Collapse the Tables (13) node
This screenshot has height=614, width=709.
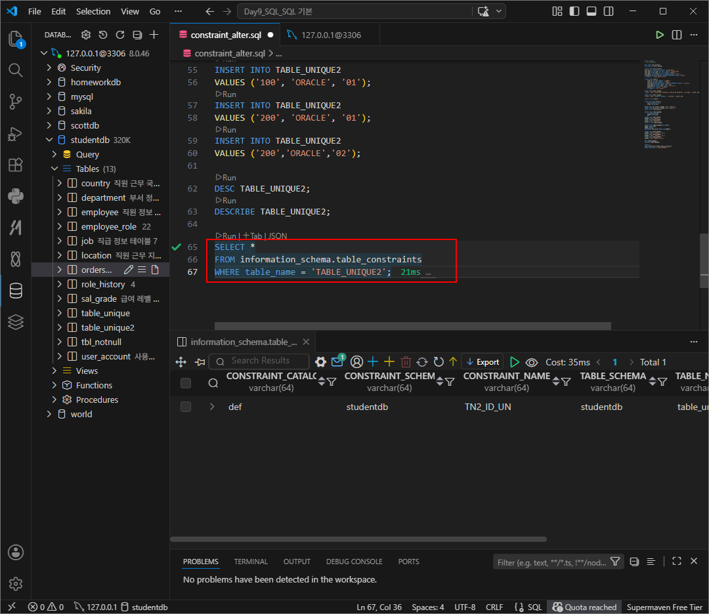click(54, 169)
